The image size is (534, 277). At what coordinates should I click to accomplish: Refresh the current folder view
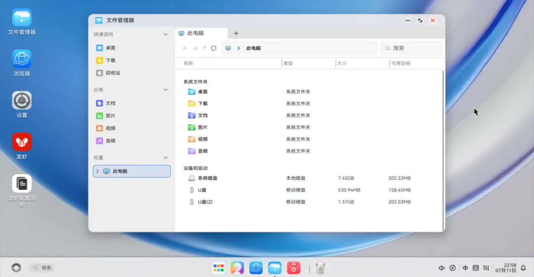(214, 48)
